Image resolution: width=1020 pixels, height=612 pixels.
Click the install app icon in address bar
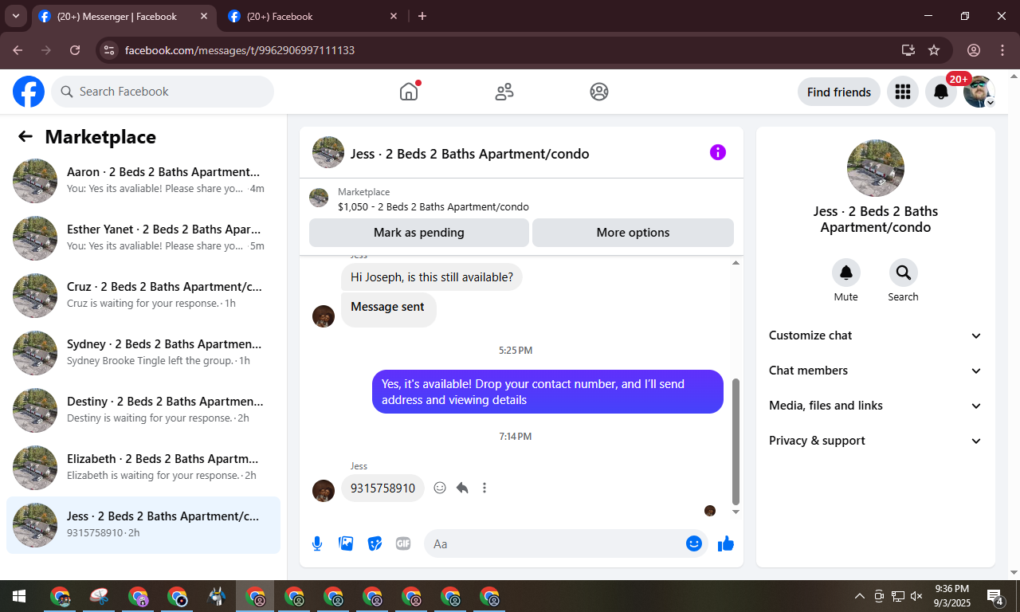(908, 50)
